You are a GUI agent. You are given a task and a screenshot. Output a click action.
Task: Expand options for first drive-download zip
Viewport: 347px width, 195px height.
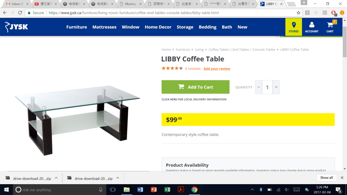(56, 178)
